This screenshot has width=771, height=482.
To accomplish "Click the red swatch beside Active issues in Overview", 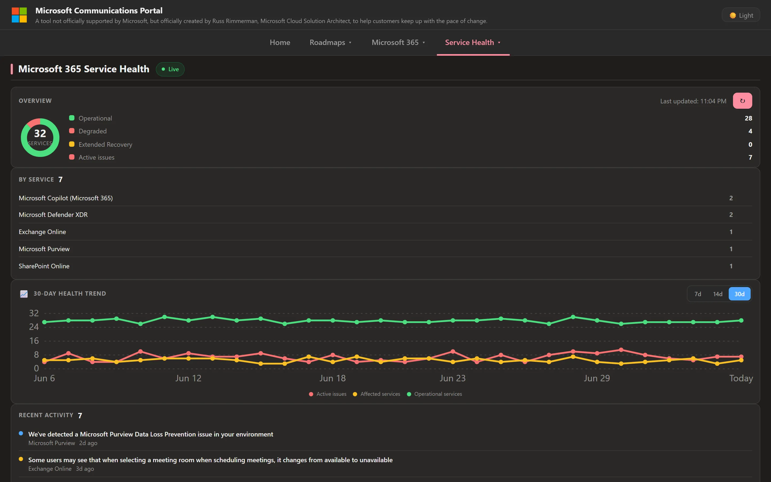I will tap(72, 157).
